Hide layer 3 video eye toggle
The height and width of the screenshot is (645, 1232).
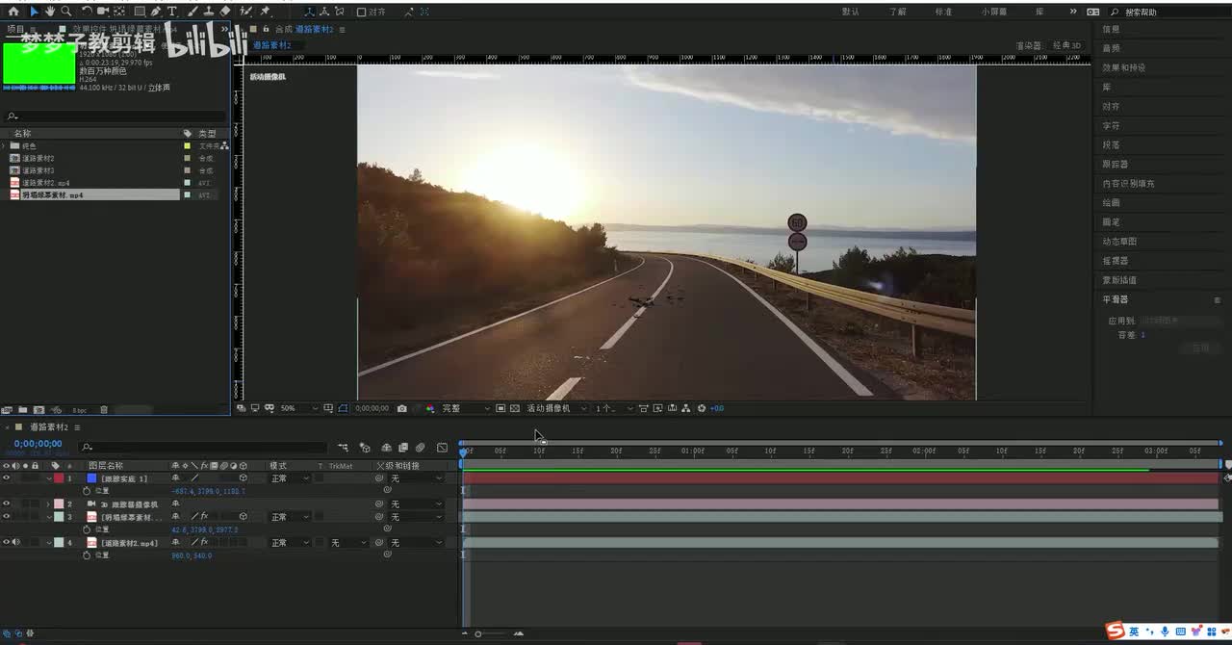7,517
